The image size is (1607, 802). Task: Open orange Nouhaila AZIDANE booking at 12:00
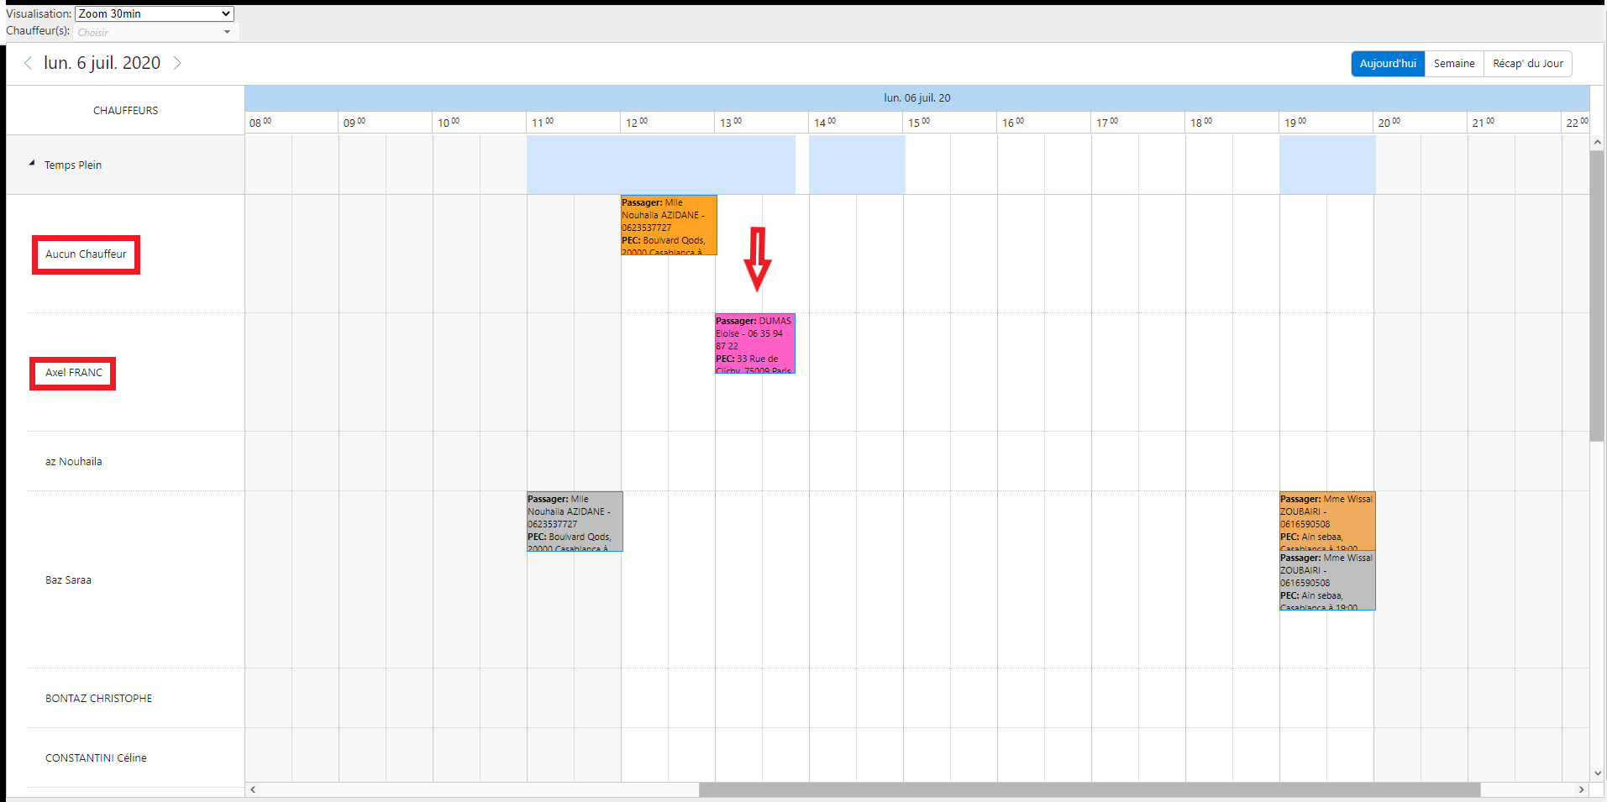click(x=669, y=225)
